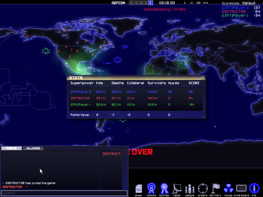Switch to the ALLIANCE chat tab
263x197 pixels.
pyautogui.click(x=33, y=148)
